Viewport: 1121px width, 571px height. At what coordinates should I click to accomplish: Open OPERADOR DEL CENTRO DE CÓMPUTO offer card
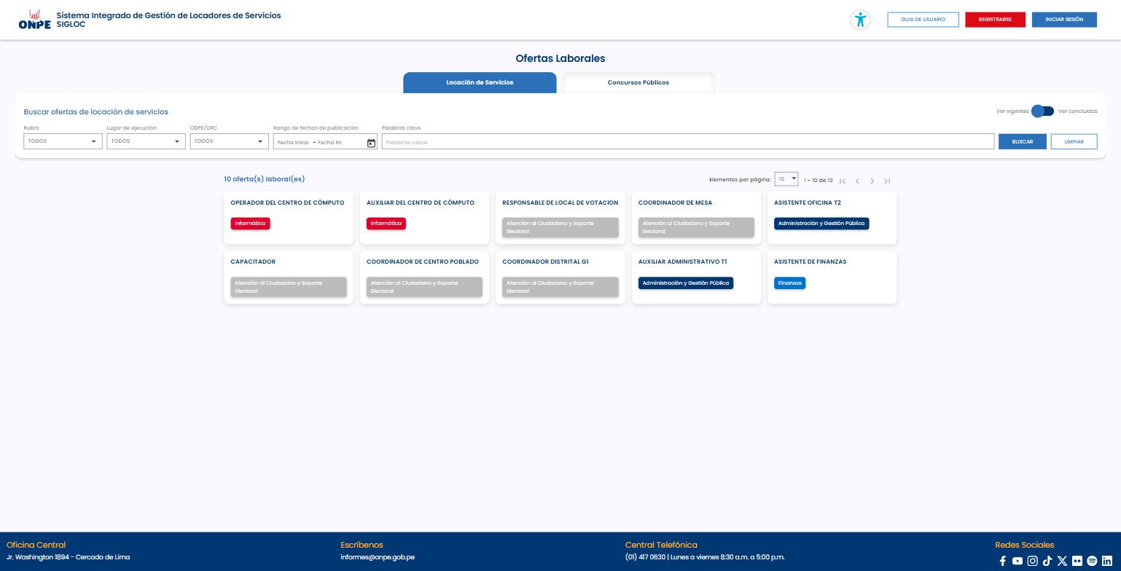click(x=289, y=218)
